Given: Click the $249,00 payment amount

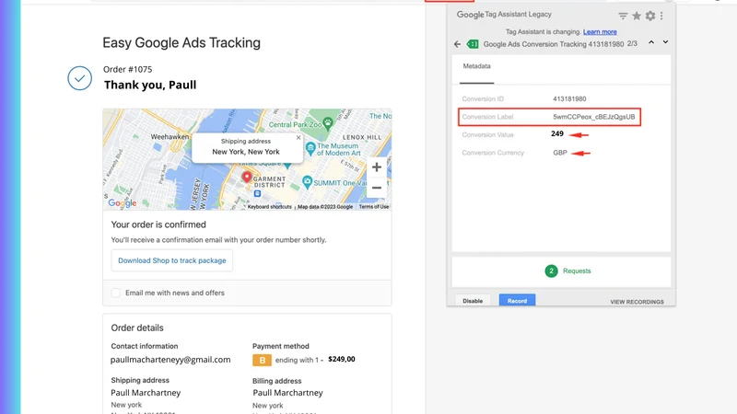Looking at the screenshot, I should point(342,359).
